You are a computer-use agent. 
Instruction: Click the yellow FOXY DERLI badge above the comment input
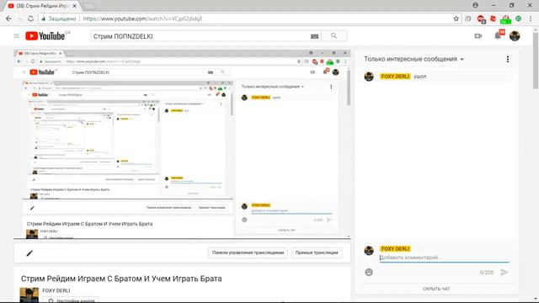click(395, 249)
